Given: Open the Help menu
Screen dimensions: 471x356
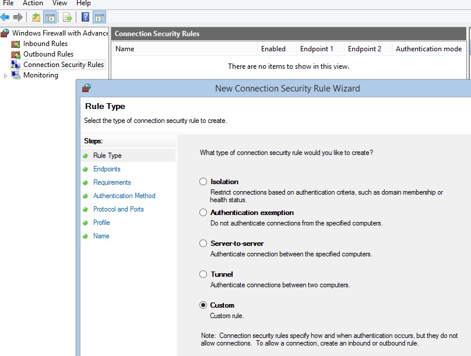Looking at the screenshot, I should click(x=83, y=3).
